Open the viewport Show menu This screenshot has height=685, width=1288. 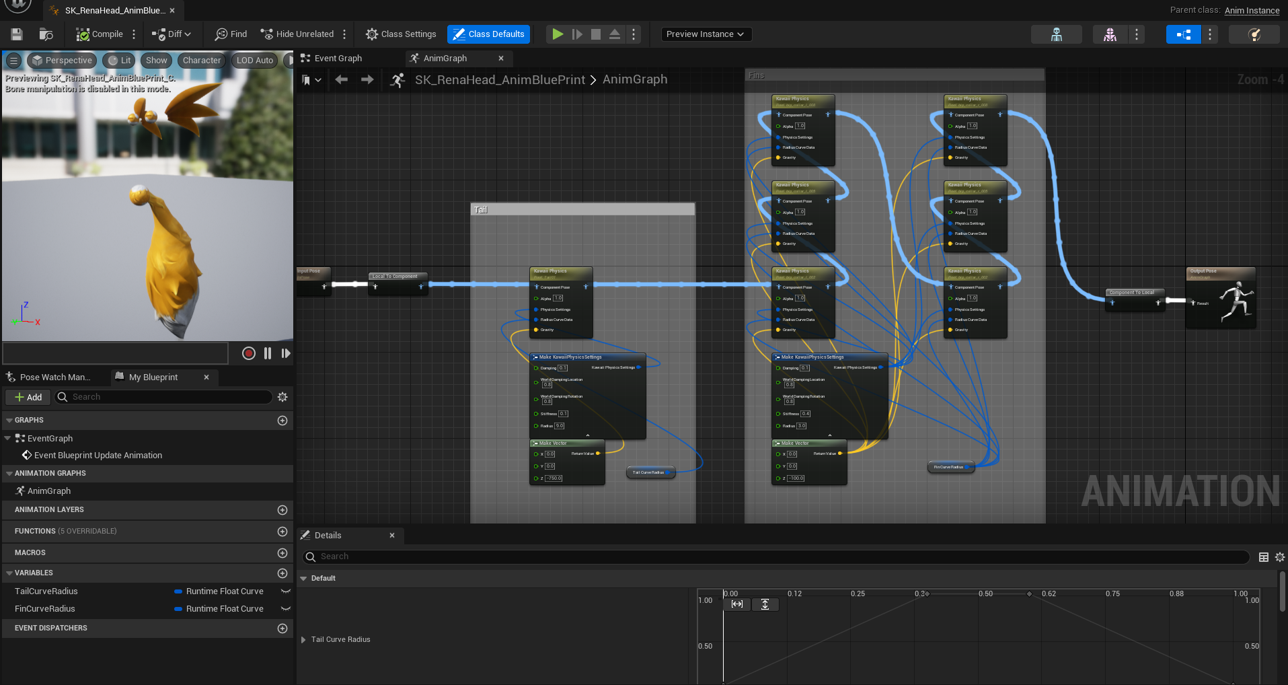[157, 61]
